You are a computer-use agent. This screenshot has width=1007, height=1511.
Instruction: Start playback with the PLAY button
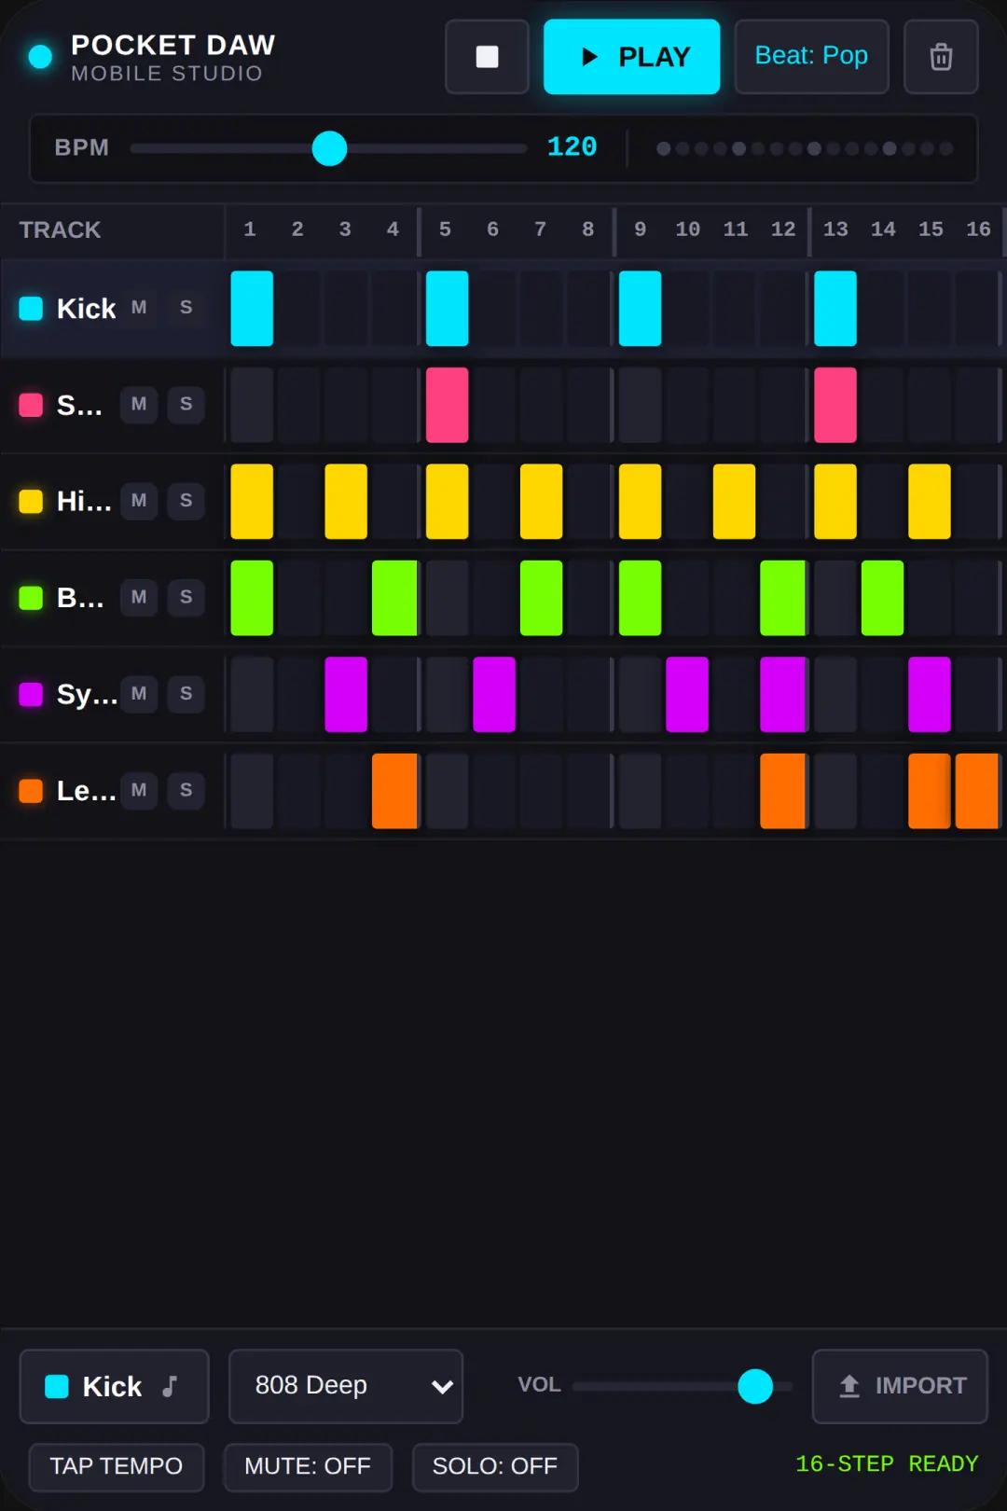(x=631, y=57)
